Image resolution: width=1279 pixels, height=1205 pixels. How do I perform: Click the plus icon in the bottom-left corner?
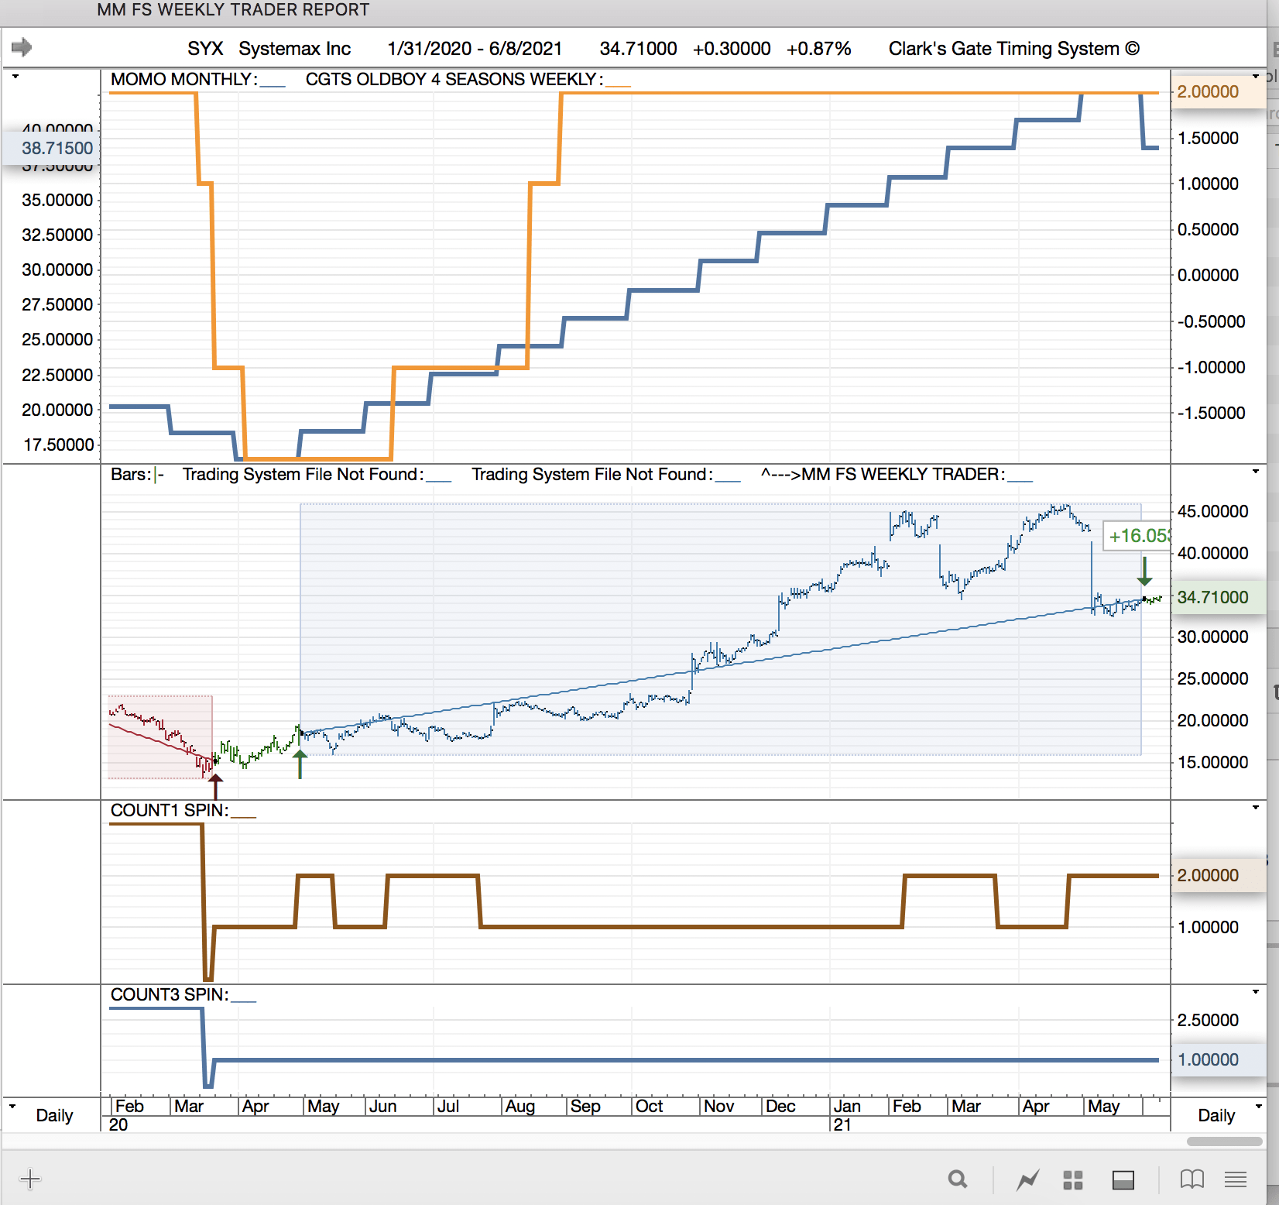pyautogui.click(x=30, y=1179)
